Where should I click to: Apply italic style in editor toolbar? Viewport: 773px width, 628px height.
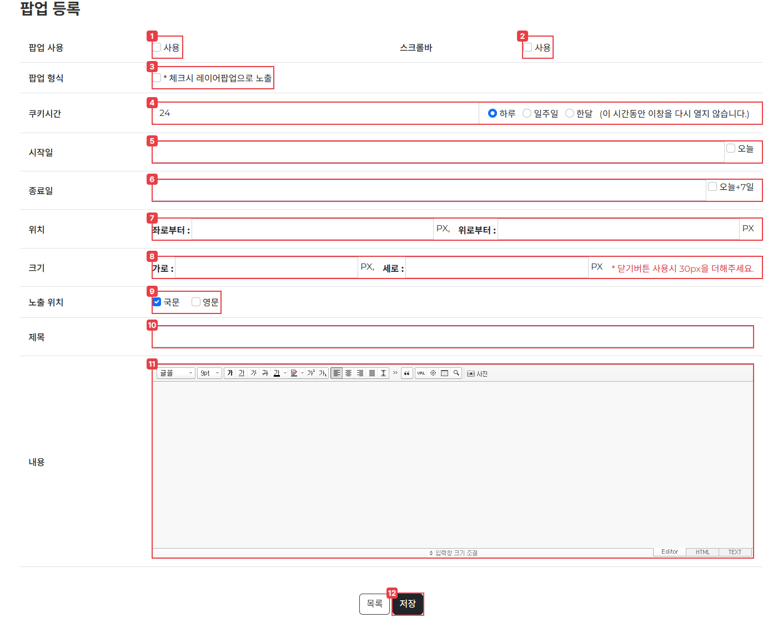pos(253,373)
